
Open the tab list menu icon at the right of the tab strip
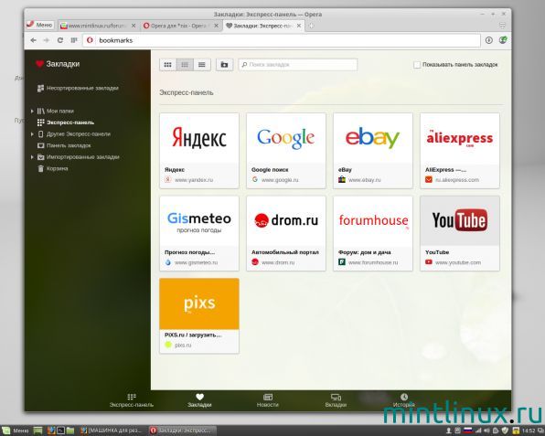[x=502, y=25]
